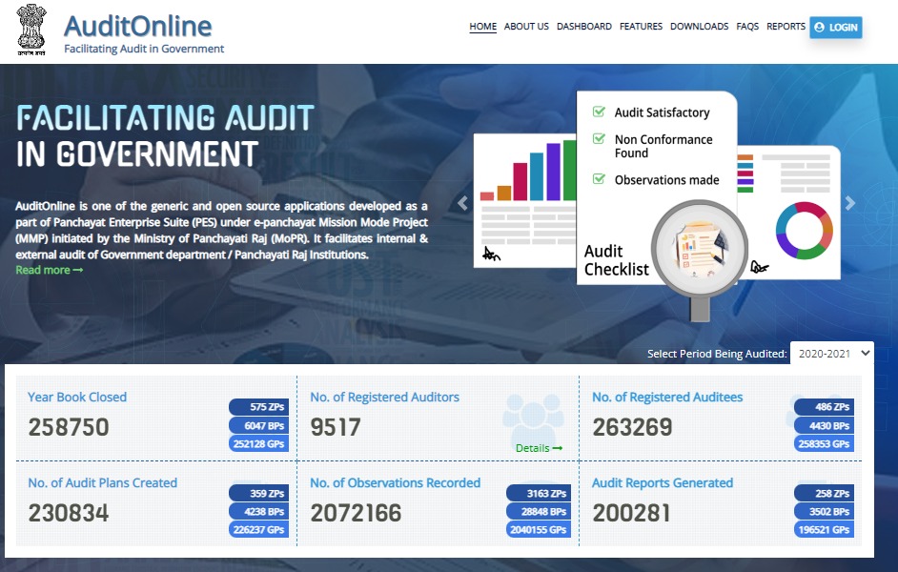Click the 258353 GPs badge

point(825,443)
